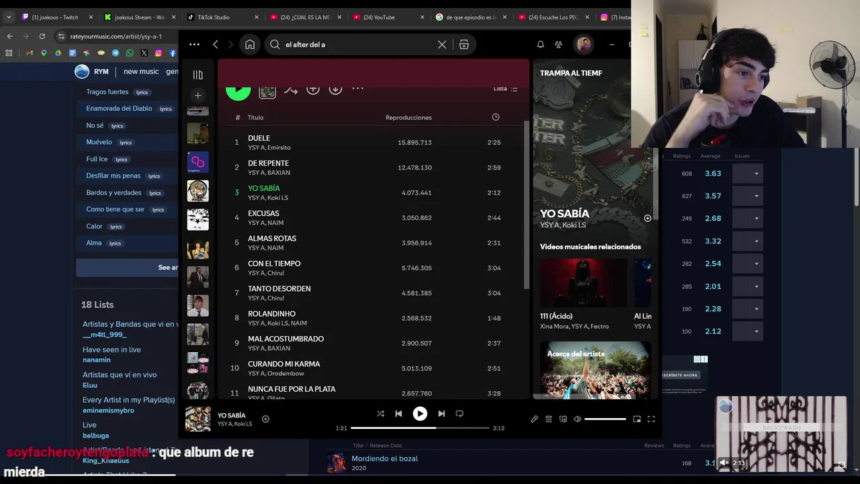Open Issues dropdown for the 3.57 row
This screenshot has width=860, height=484.
coord(748,196)
